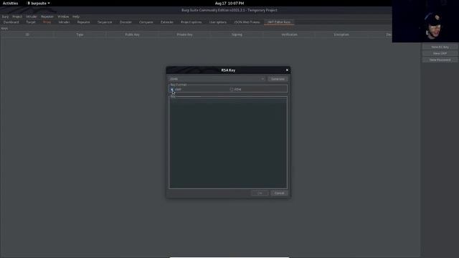Click the New Password button
Image resolution: width=459 pixels, height=258 pixels.
pyautogui.click(x=440, y=60)
